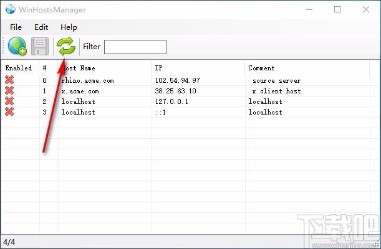Click localhost comment in the 127.0.0.1 row
The image size is (381, 249).
click(x=265, y=101)
